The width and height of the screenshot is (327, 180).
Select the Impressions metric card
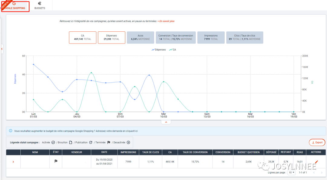pos(211,37)
